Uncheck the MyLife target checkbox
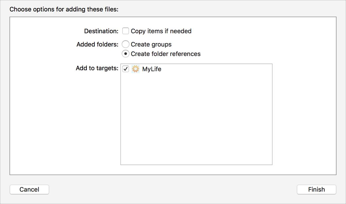 tap(125, 69)
